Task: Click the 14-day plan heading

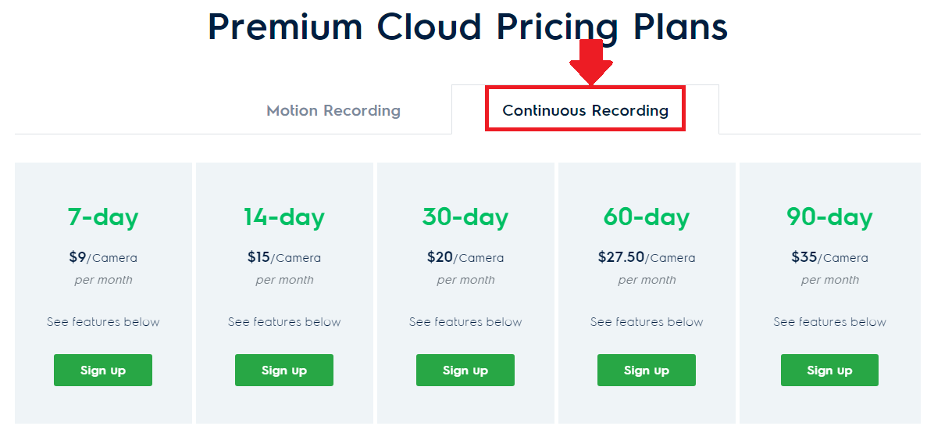Action: coord(284,217)
